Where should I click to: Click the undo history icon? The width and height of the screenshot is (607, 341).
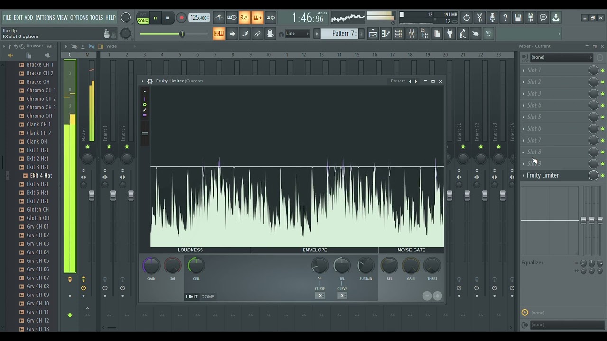[467, 18]
